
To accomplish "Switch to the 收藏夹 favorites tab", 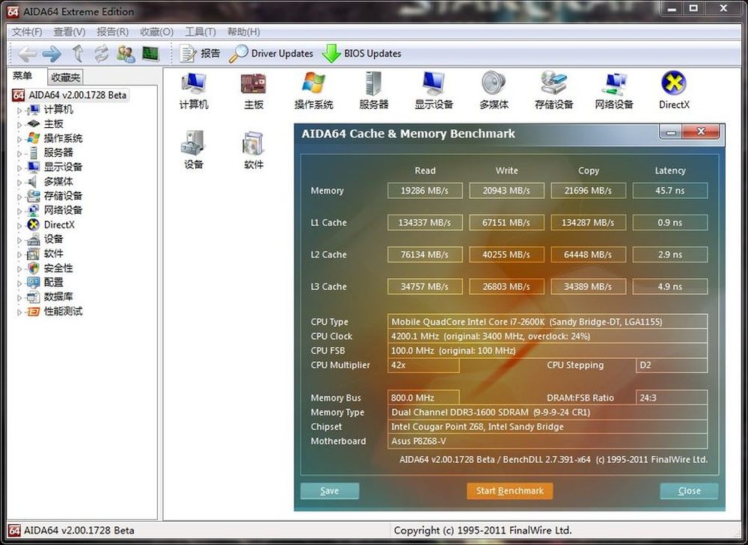I will pos(65,77).
